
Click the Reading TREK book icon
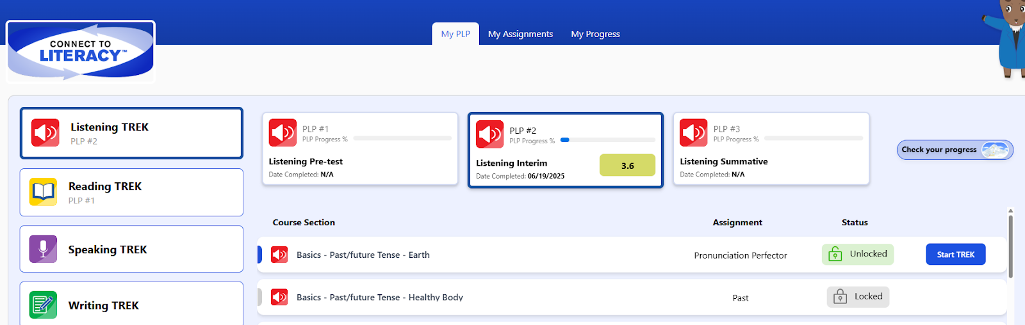(x=43, y=192)
